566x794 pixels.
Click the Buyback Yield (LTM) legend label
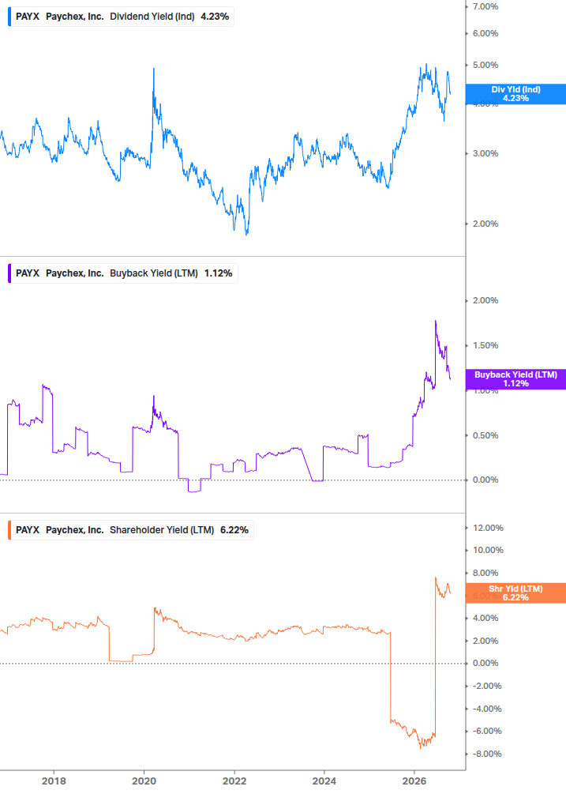point(154,273)
